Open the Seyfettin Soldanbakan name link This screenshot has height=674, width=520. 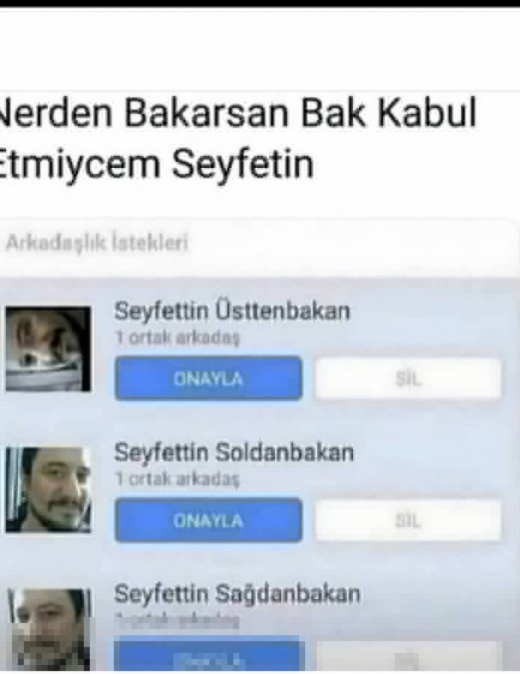(233, 452)
